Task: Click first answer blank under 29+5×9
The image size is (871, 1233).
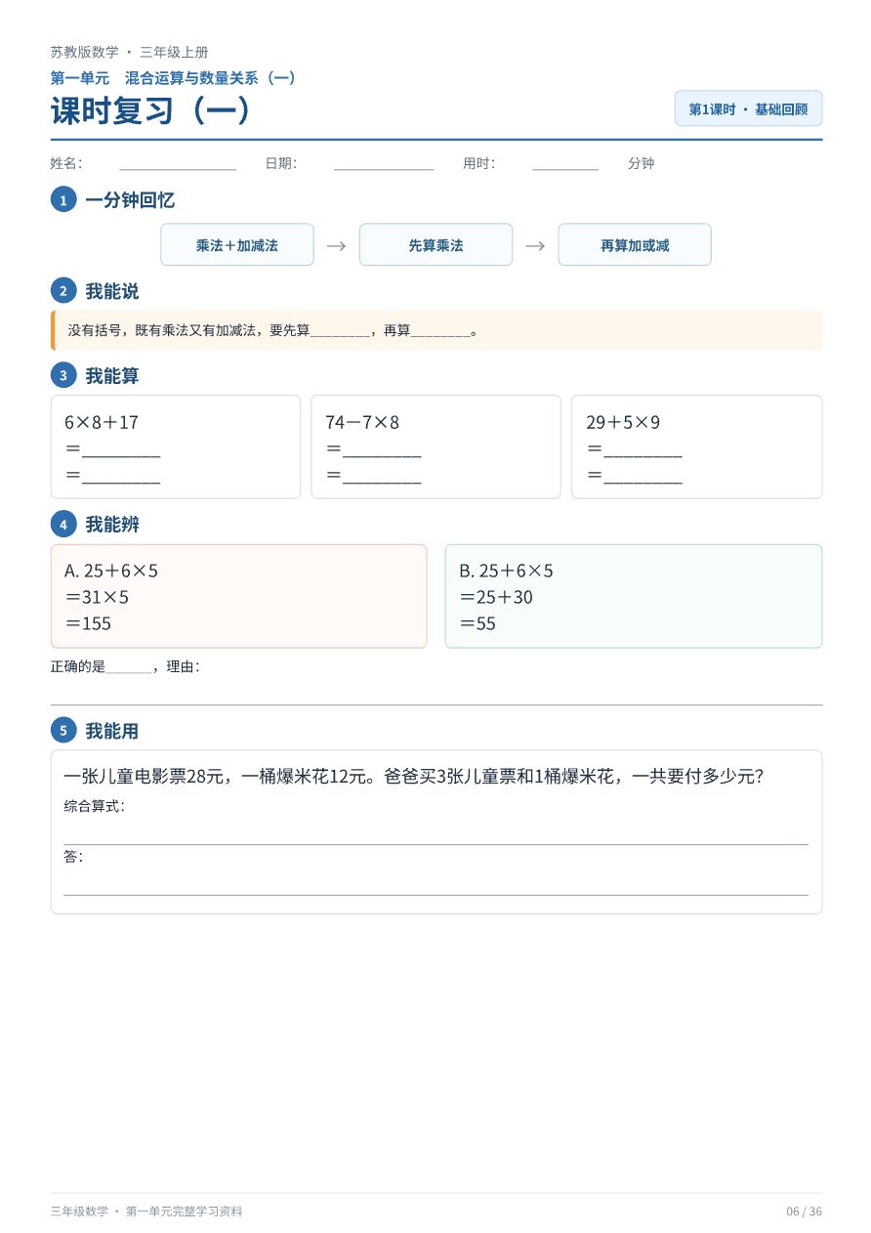Action: point(643,451)
